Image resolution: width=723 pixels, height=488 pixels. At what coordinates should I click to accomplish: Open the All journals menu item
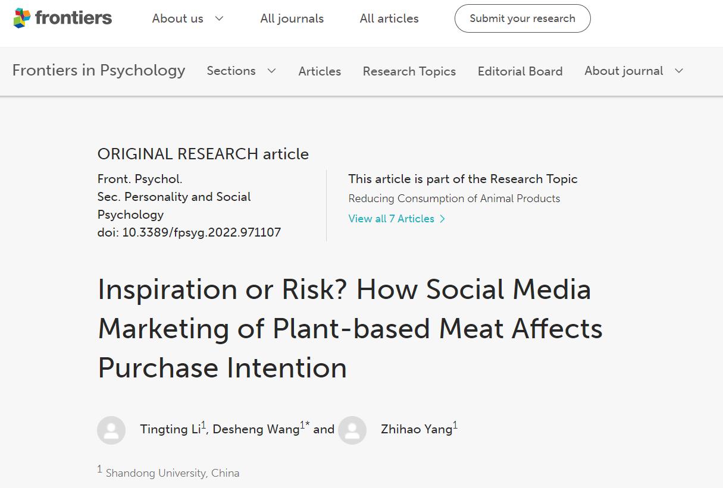[x=292, y=18]
